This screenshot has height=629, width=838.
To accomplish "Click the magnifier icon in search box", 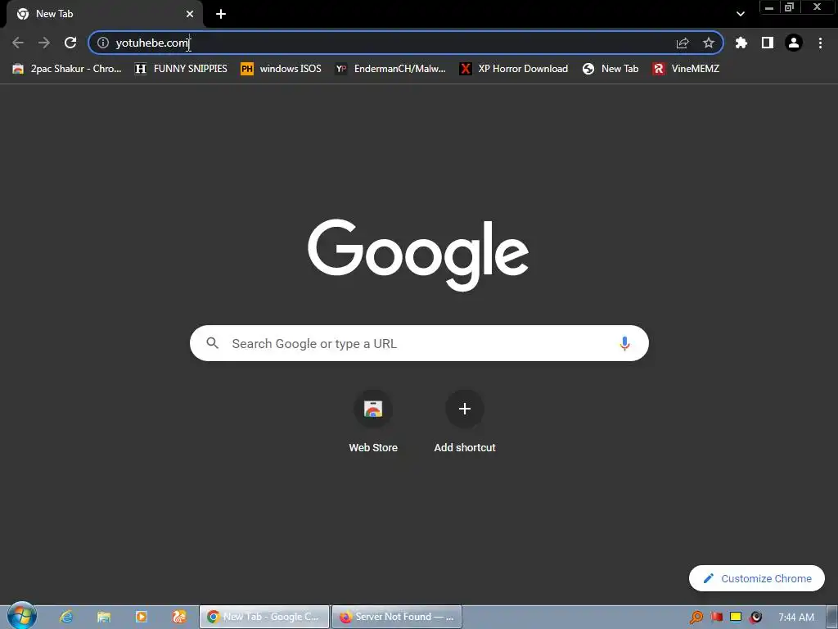I will coord(212,343).
